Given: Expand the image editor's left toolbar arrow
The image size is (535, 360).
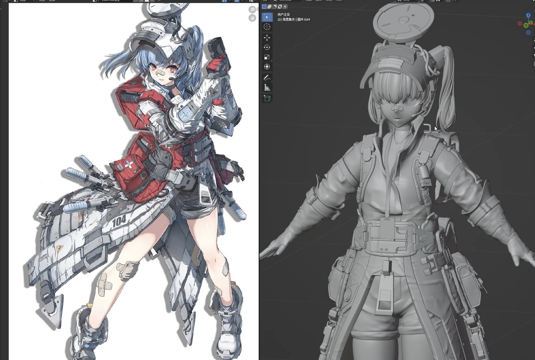Looking at the screenshot, I should tap(1, 9).
